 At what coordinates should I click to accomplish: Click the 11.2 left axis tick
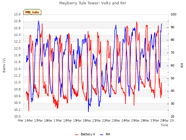(x=17, y=76)
